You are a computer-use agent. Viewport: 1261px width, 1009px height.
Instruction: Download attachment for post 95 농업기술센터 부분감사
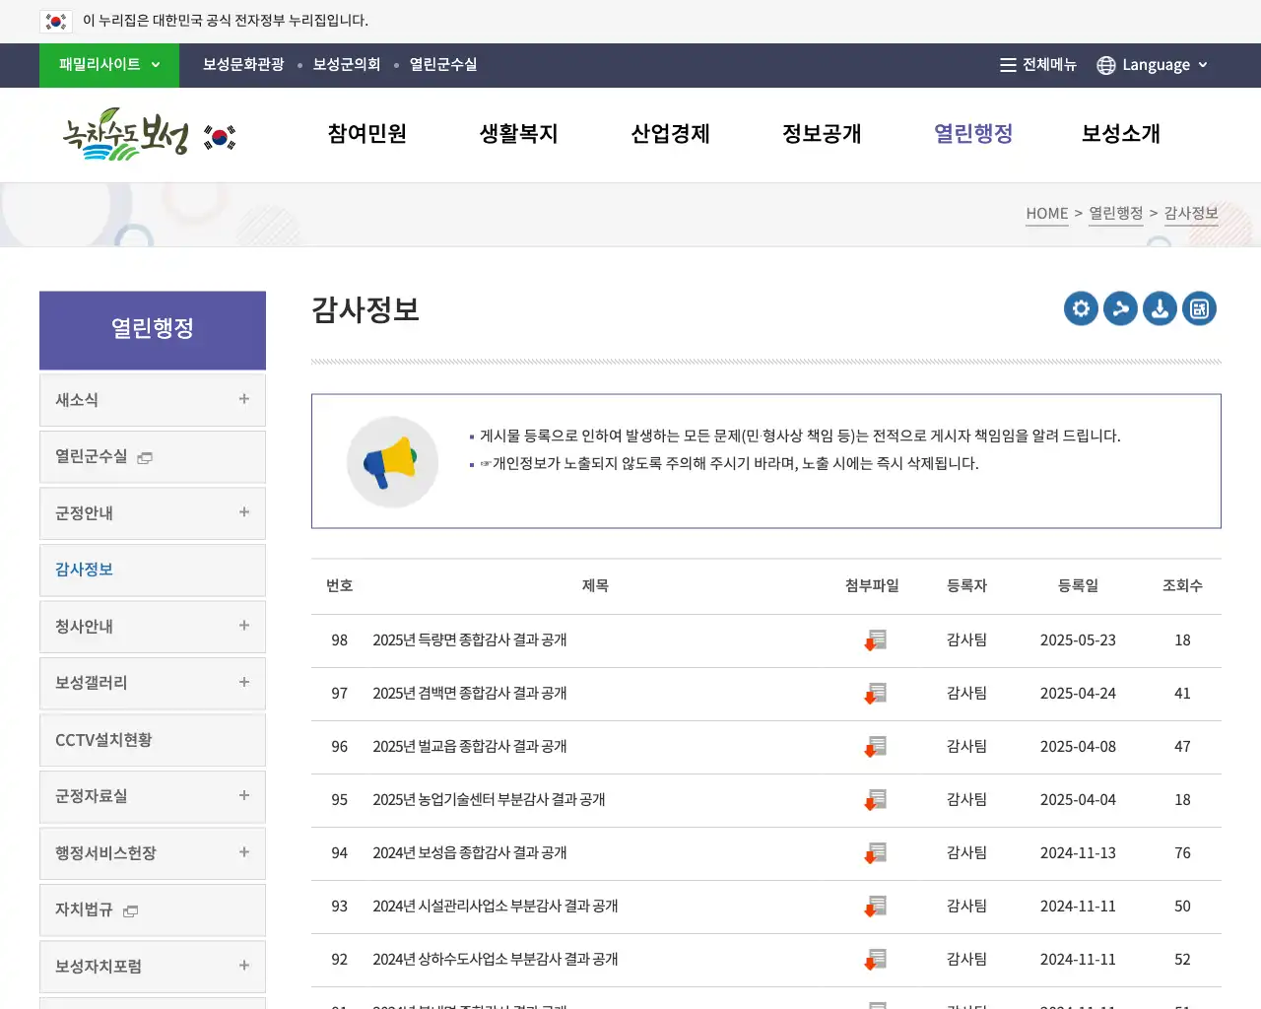(875, 800)
